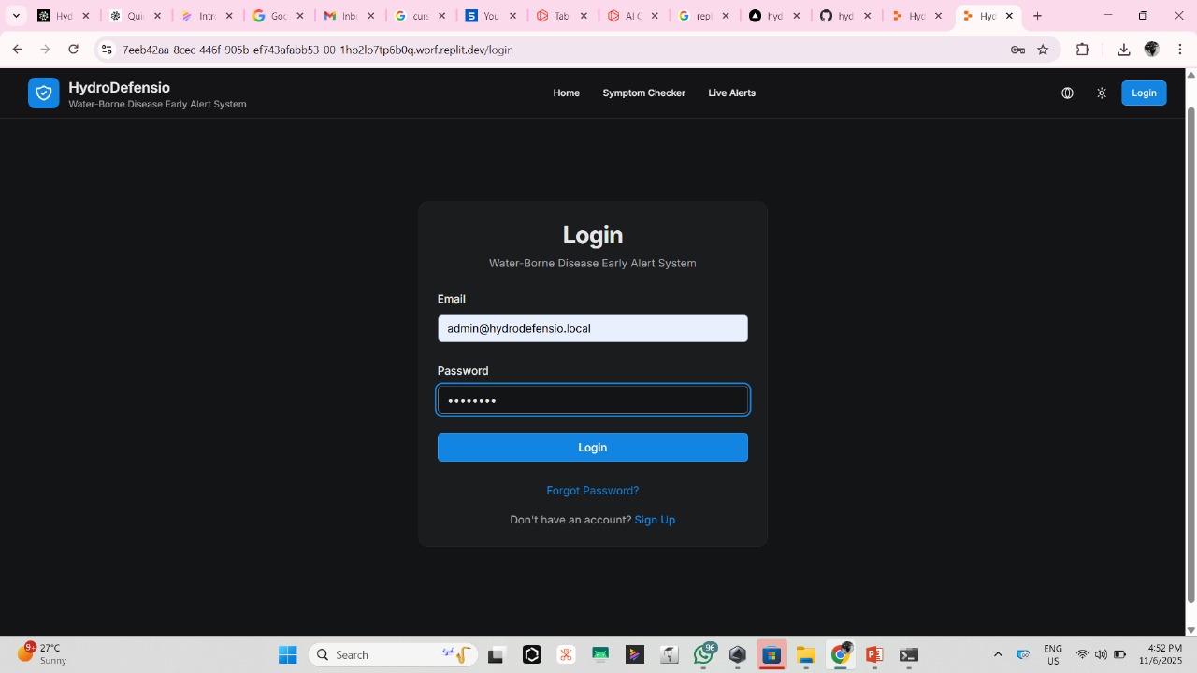Open the language globe selector
The height and width of the screenshot is (673, 1197).
(1067, 93)
